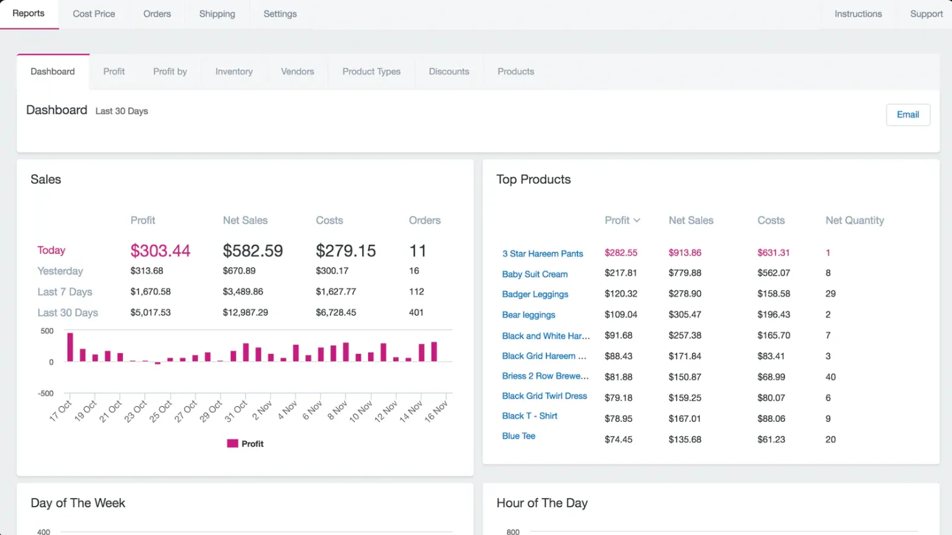Click the $1,670.58 profit value
The width and height of the screenshot is (952, 535).
[x=151, y=292]
